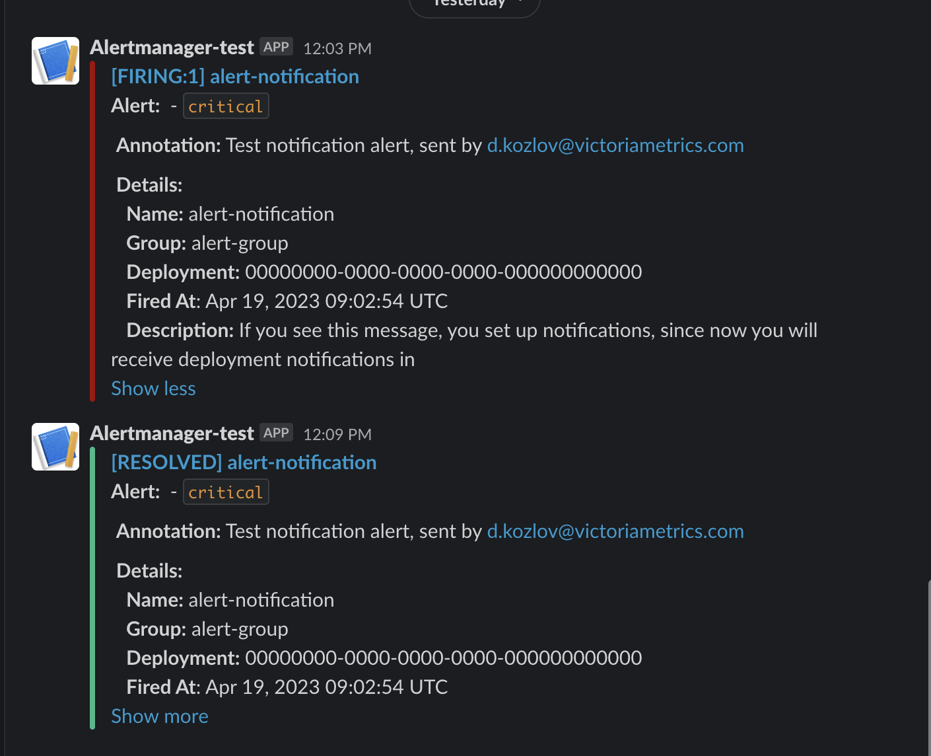Click the Alertmanager-test name at 12:03 PM

pos(172,48)
